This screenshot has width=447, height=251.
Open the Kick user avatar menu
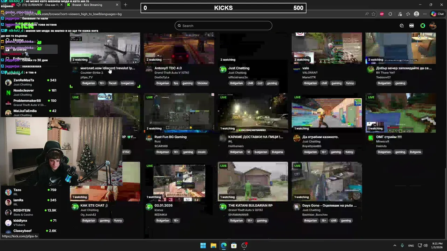433,25
